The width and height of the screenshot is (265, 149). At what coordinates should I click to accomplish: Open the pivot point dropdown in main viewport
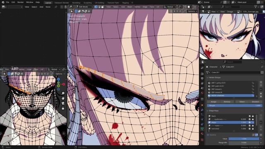[180, 7]
